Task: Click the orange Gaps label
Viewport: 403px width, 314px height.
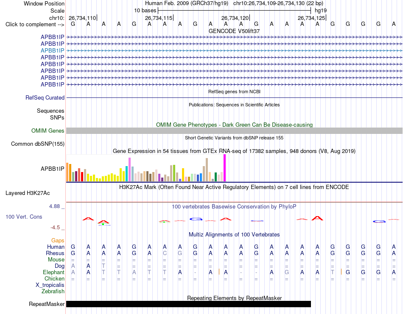Action: [58, 240]
